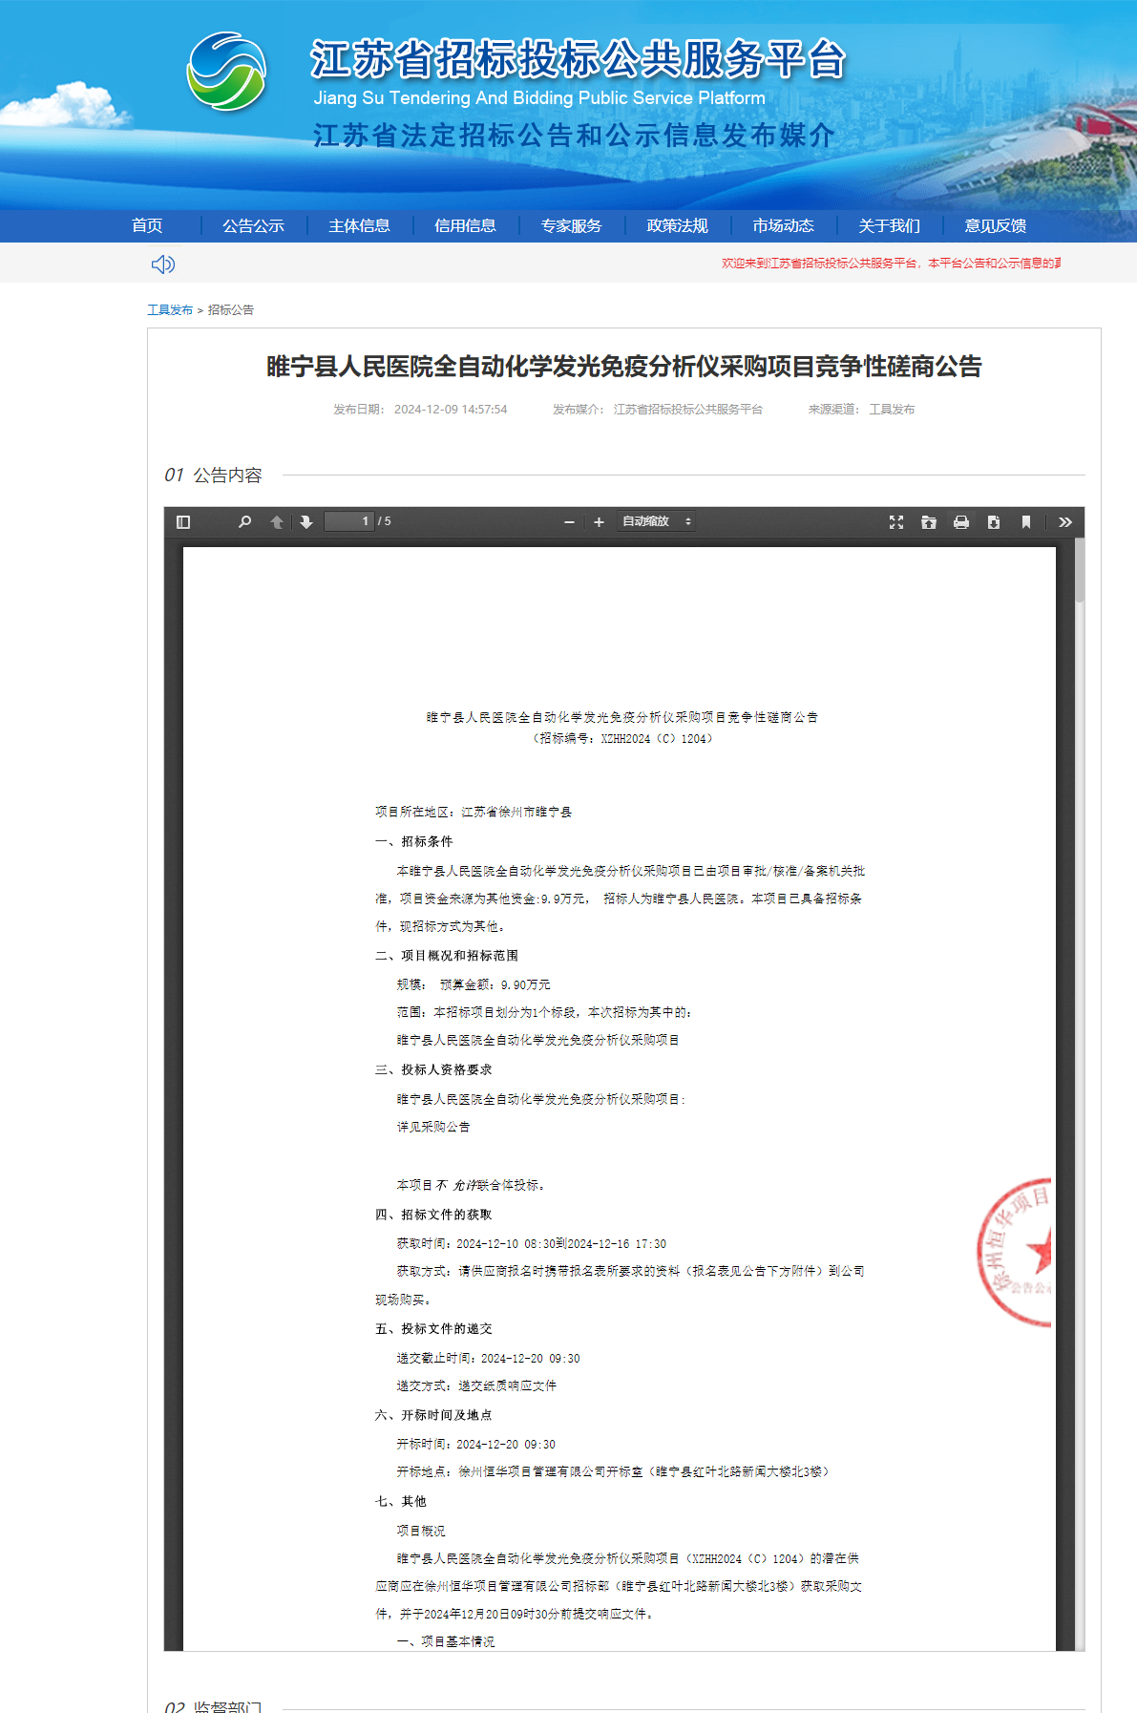This screenshot has width=1137, height=1713.
Task: Open the find-in-document search tool
Action: click(x=244, y=522)
